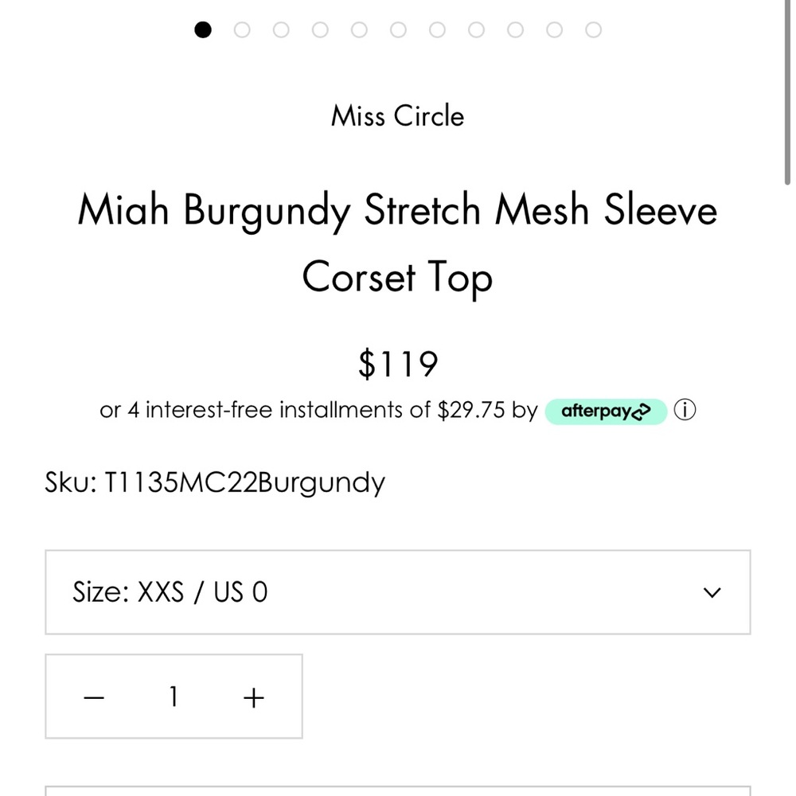Jump to the last carousel dot
Screen dimensions: 796x796
[593, 29]
